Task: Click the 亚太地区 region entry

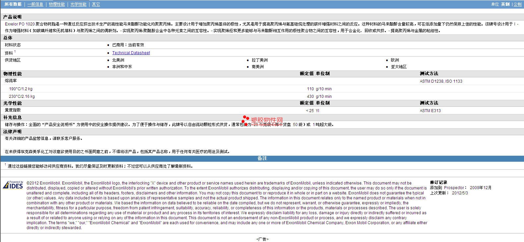Action: point(399,67)
